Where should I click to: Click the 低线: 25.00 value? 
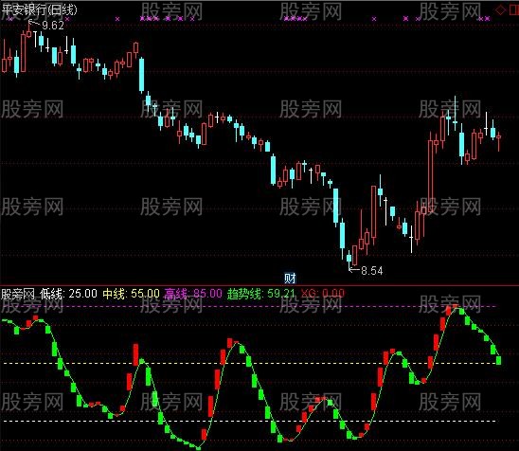(x=68, y=294)
